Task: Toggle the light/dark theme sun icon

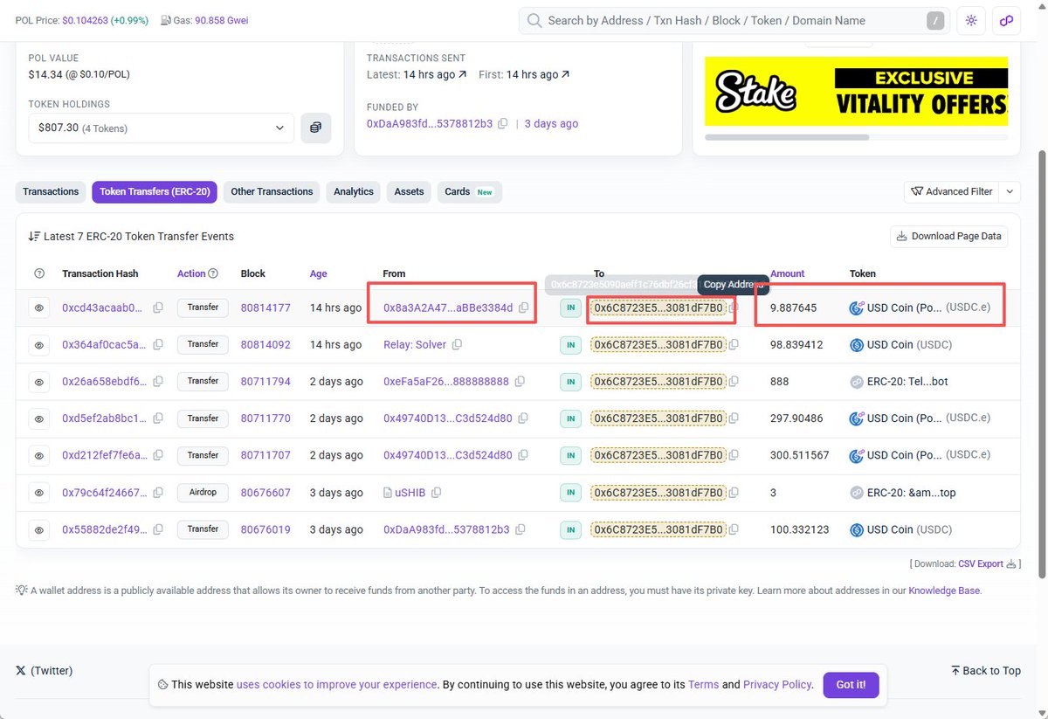Action: point(971,20)
